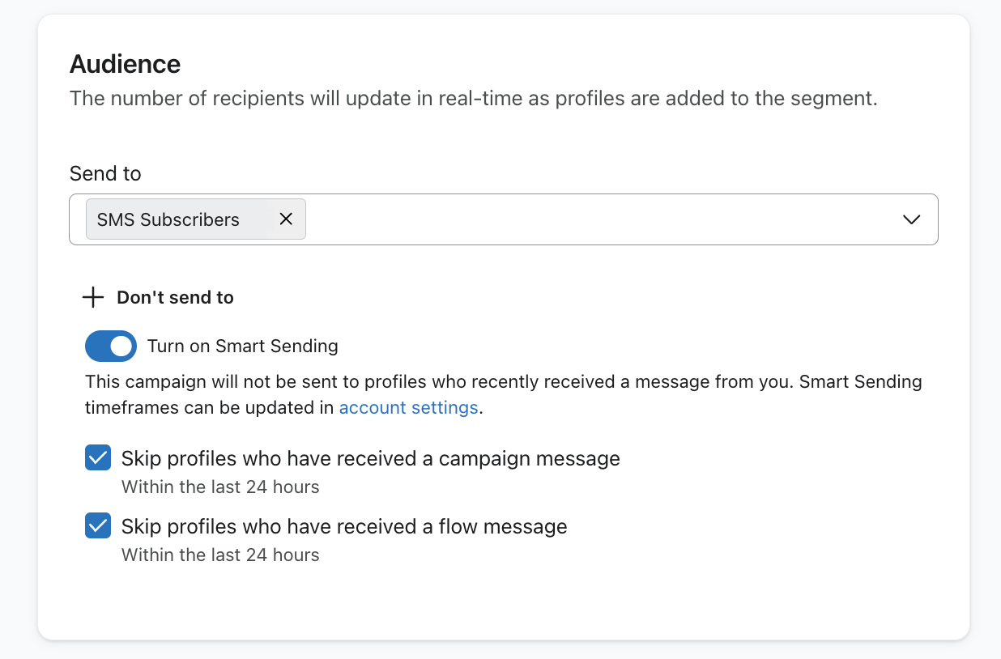
Task: Click the 24 hours note under campaign message
Action: coord(220,487)
